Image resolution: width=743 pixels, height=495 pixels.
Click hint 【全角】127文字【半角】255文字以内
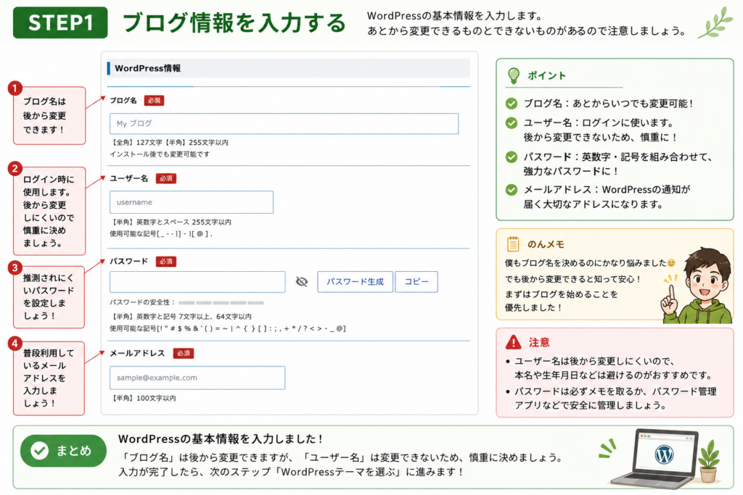click(x=169, y=143)
